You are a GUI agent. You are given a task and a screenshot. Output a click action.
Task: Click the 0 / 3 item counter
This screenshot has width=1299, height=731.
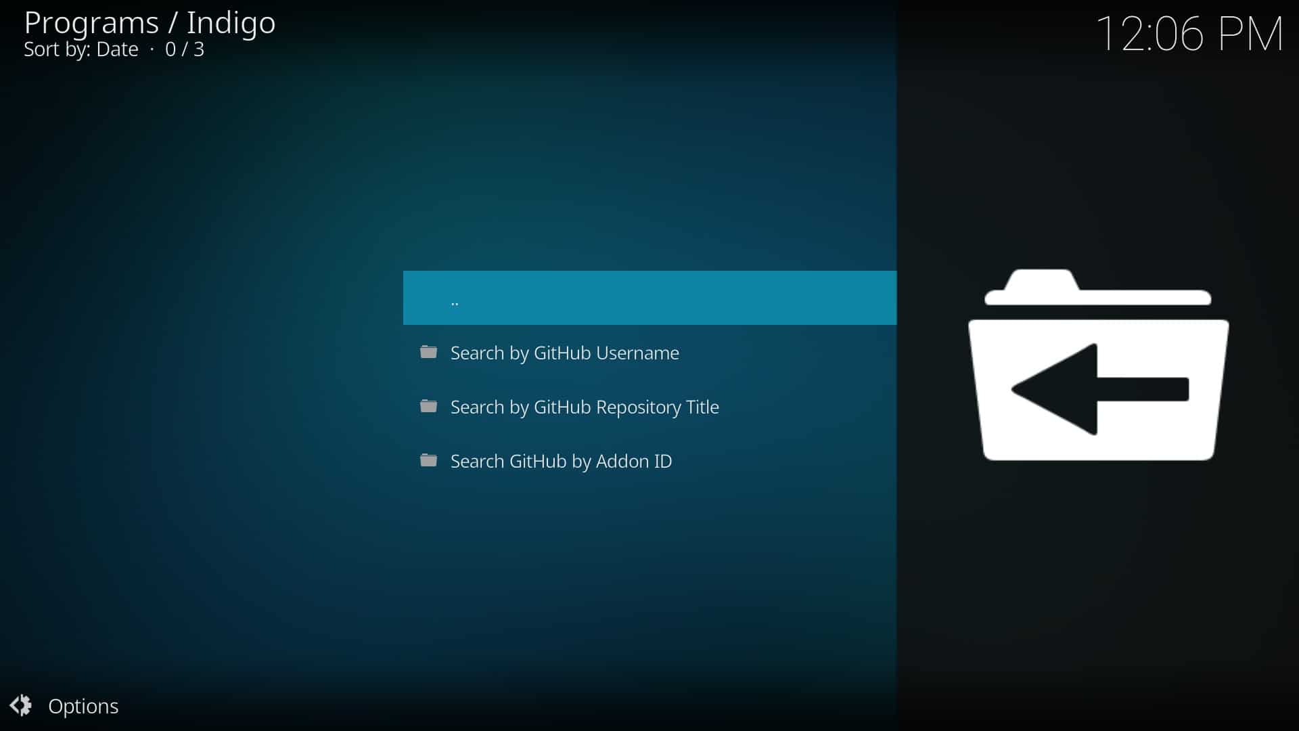coord(185,49)
